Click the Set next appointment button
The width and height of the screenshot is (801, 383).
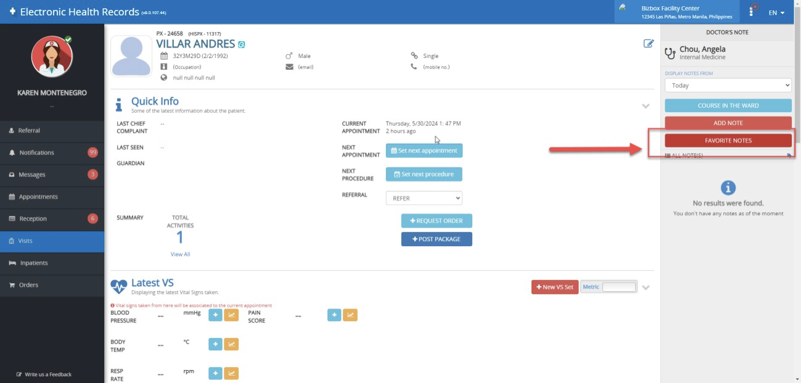(424, 150)
